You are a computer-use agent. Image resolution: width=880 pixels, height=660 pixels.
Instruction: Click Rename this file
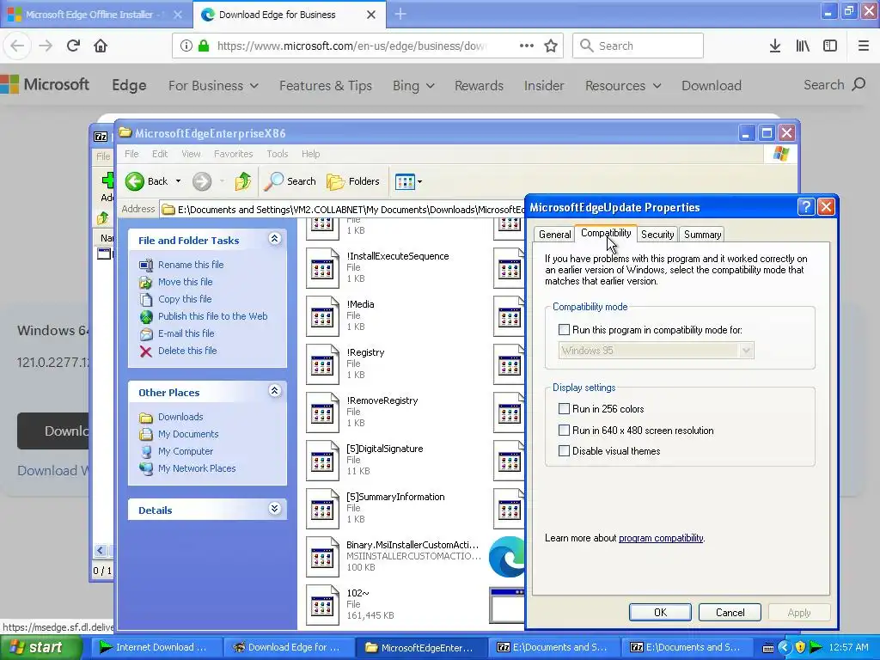tap(191, 265)
